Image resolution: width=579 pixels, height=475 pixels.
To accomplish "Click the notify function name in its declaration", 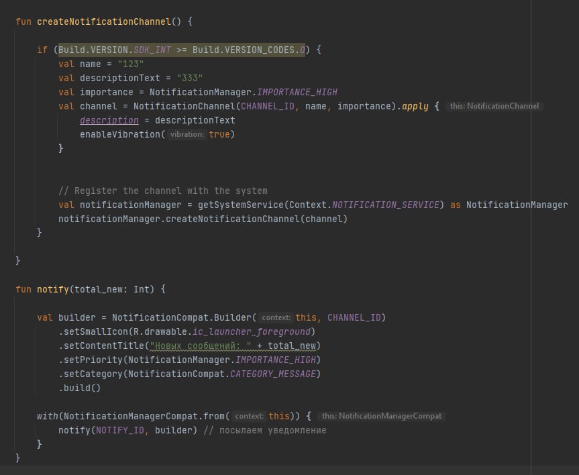I will [53, 289].
